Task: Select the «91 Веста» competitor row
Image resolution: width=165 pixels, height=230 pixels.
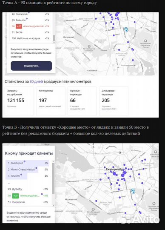Action: 31,32
